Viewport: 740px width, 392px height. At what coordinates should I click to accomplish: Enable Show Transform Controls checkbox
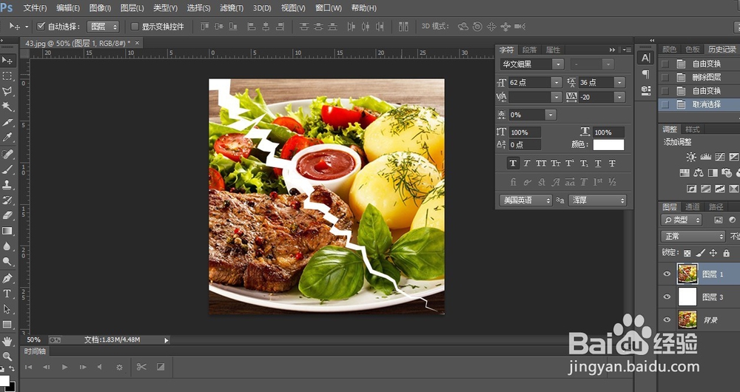[x=135, y=27]
